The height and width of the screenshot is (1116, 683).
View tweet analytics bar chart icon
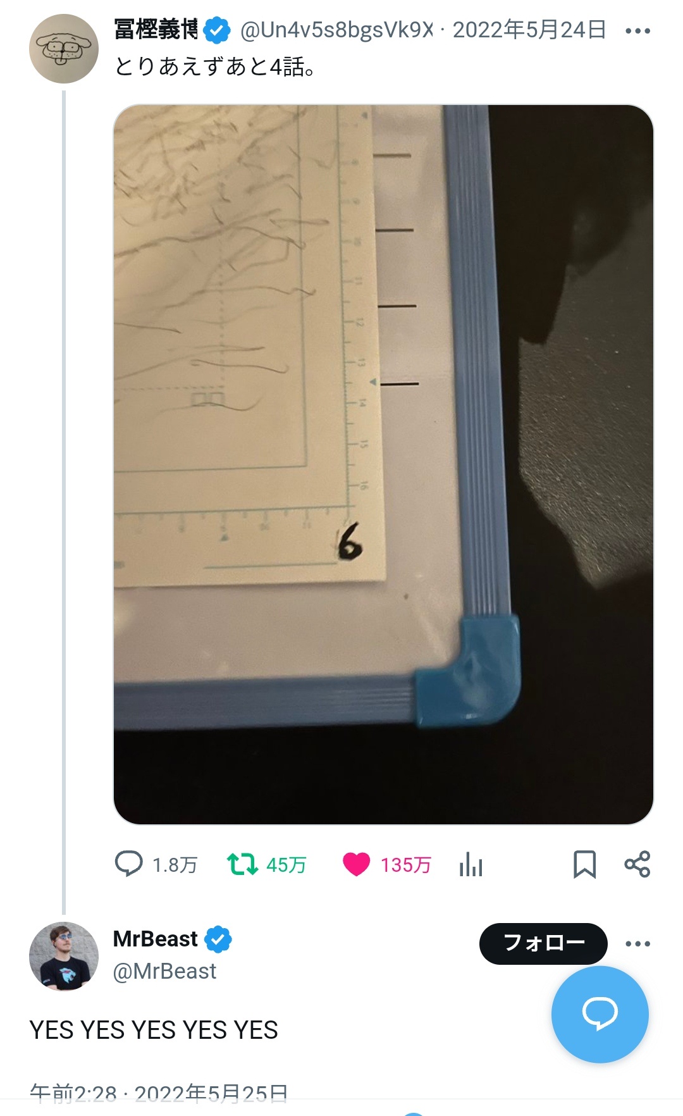[x=471, y=864]
